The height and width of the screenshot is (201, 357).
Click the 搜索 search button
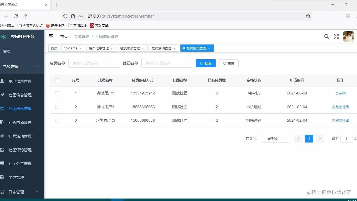206,63
